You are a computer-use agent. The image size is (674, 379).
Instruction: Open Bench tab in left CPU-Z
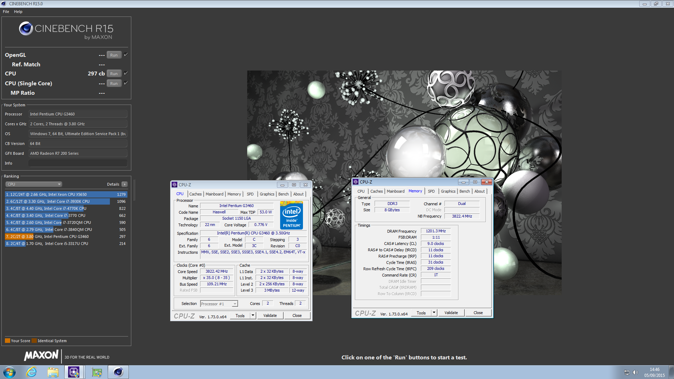pyautogui.click(x=283, y=194)
